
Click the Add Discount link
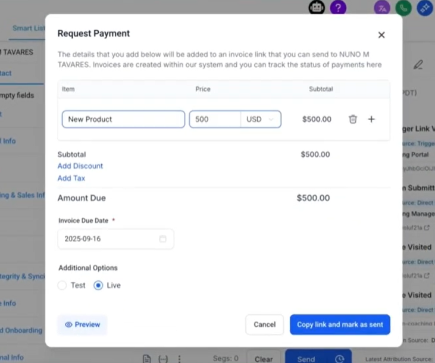coord(80,166)
